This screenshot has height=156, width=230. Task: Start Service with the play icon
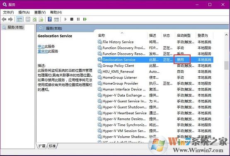pyautogui.click(x=65, y=19)
